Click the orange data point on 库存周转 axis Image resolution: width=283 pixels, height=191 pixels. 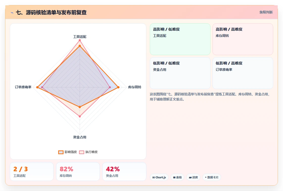click(119, 87)
